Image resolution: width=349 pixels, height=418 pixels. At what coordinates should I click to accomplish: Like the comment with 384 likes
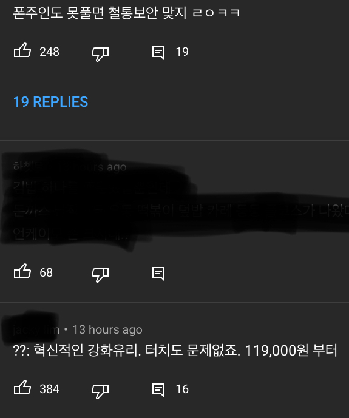click(22, 387)
